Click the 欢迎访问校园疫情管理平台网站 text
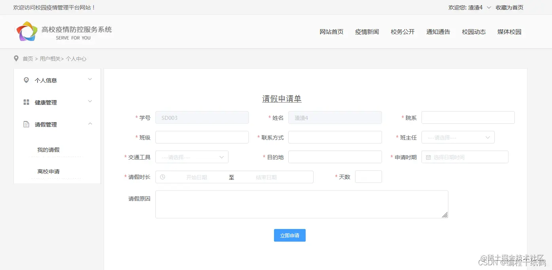This screenshot has width=552, height=270. [x=54, y=7]
